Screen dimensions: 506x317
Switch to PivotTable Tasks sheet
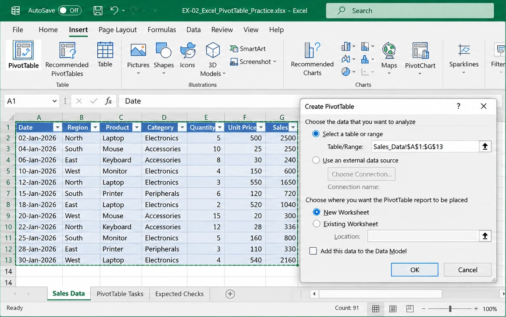point(120,294)
